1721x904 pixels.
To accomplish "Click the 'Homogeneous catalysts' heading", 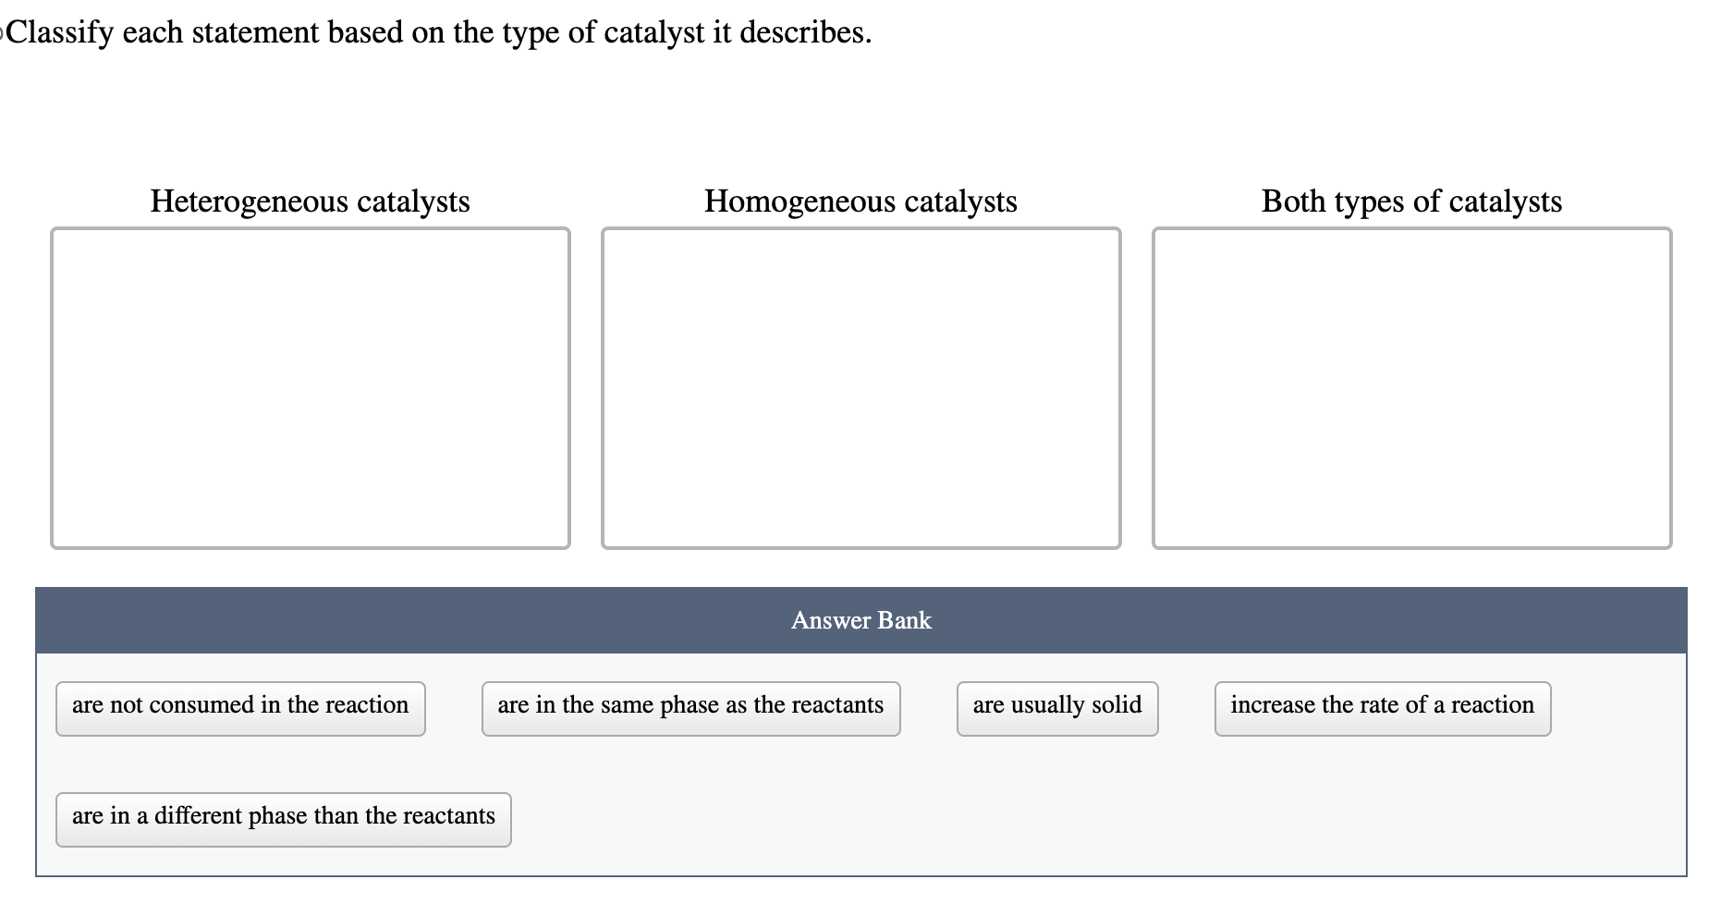I will click(x=860, y=202).
